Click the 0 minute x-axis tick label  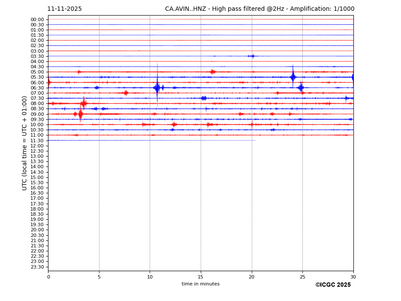point(48,277)
